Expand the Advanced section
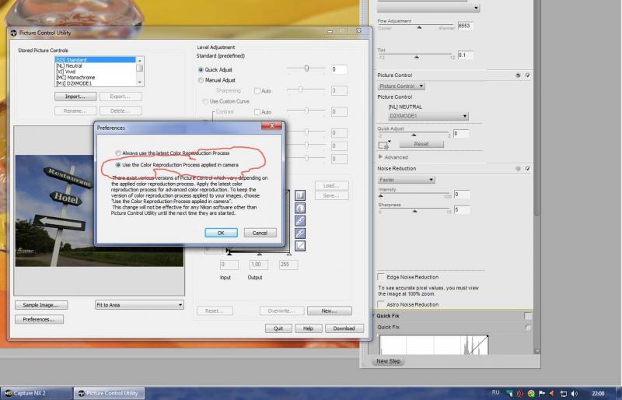This screenshot has height=400, width=622. click(x=380, y=157)
